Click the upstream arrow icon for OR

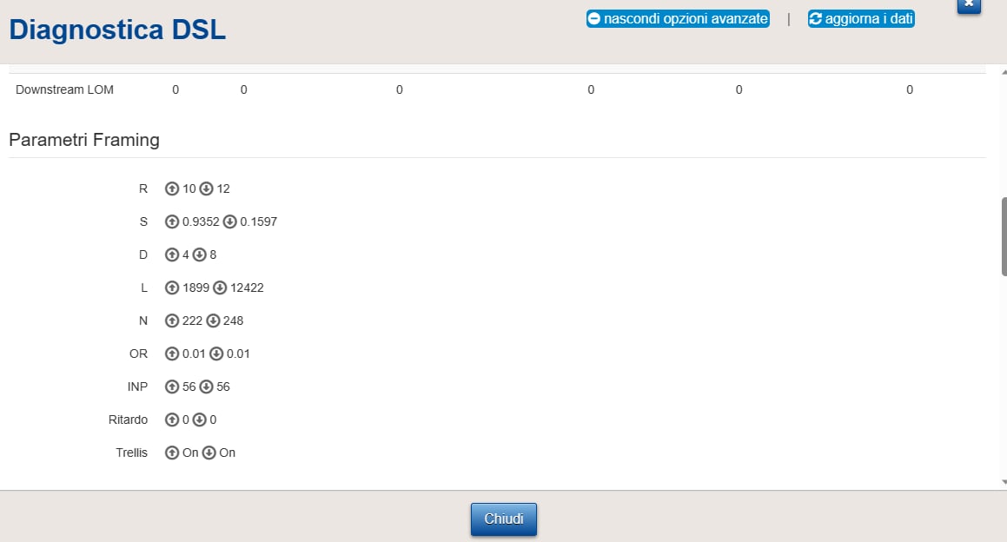click(x=171, y=354)
